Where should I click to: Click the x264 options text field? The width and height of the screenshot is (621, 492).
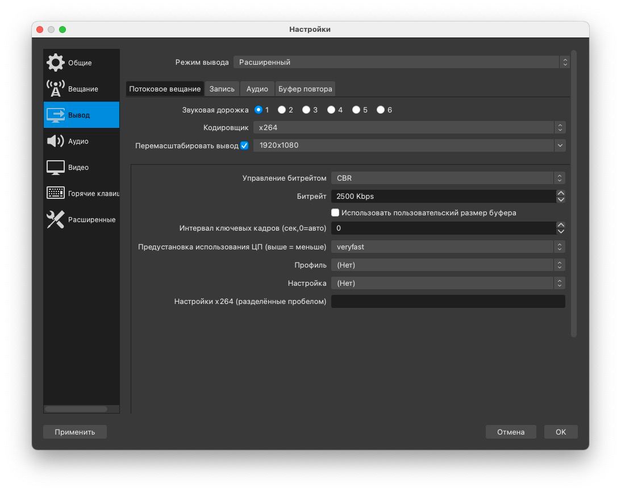point(448,302)
